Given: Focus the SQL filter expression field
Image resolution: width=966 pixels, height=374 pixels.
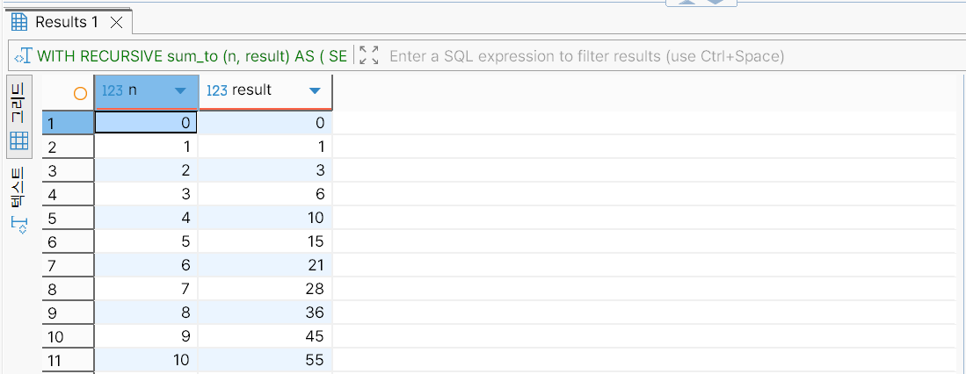Looking at the screenshot, I should [x=586, y=56].
